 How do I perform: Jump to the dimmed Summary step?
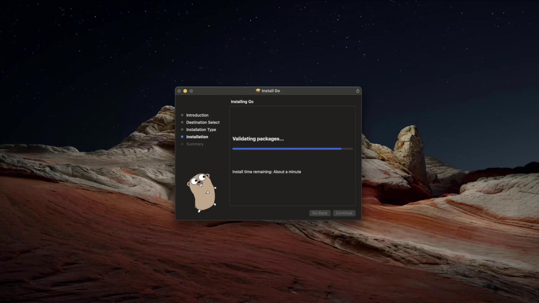pyautogui.click(x=195, y=144)
